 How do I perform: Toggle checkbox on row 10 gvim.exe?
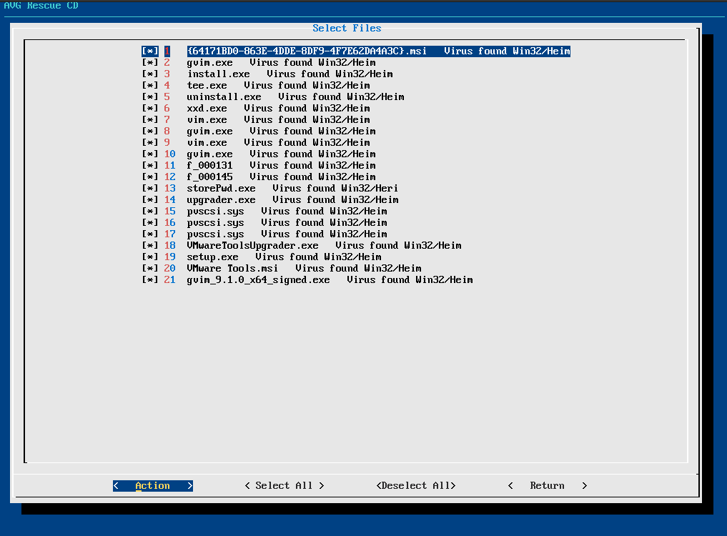coord(149,154)
